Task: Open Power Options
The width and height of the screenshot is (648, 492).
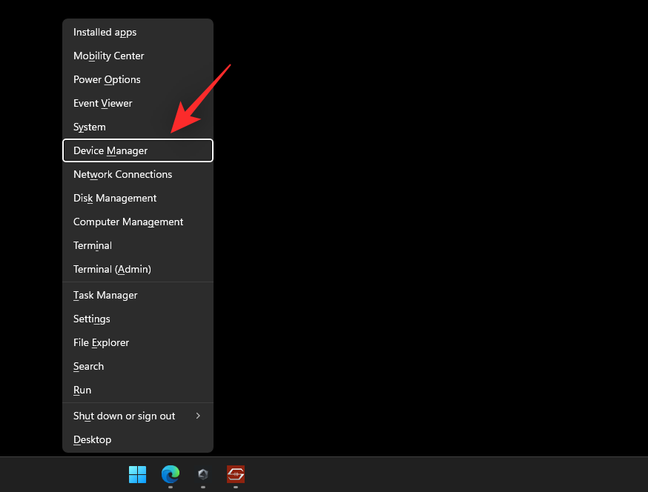Action: click(107, 79)
